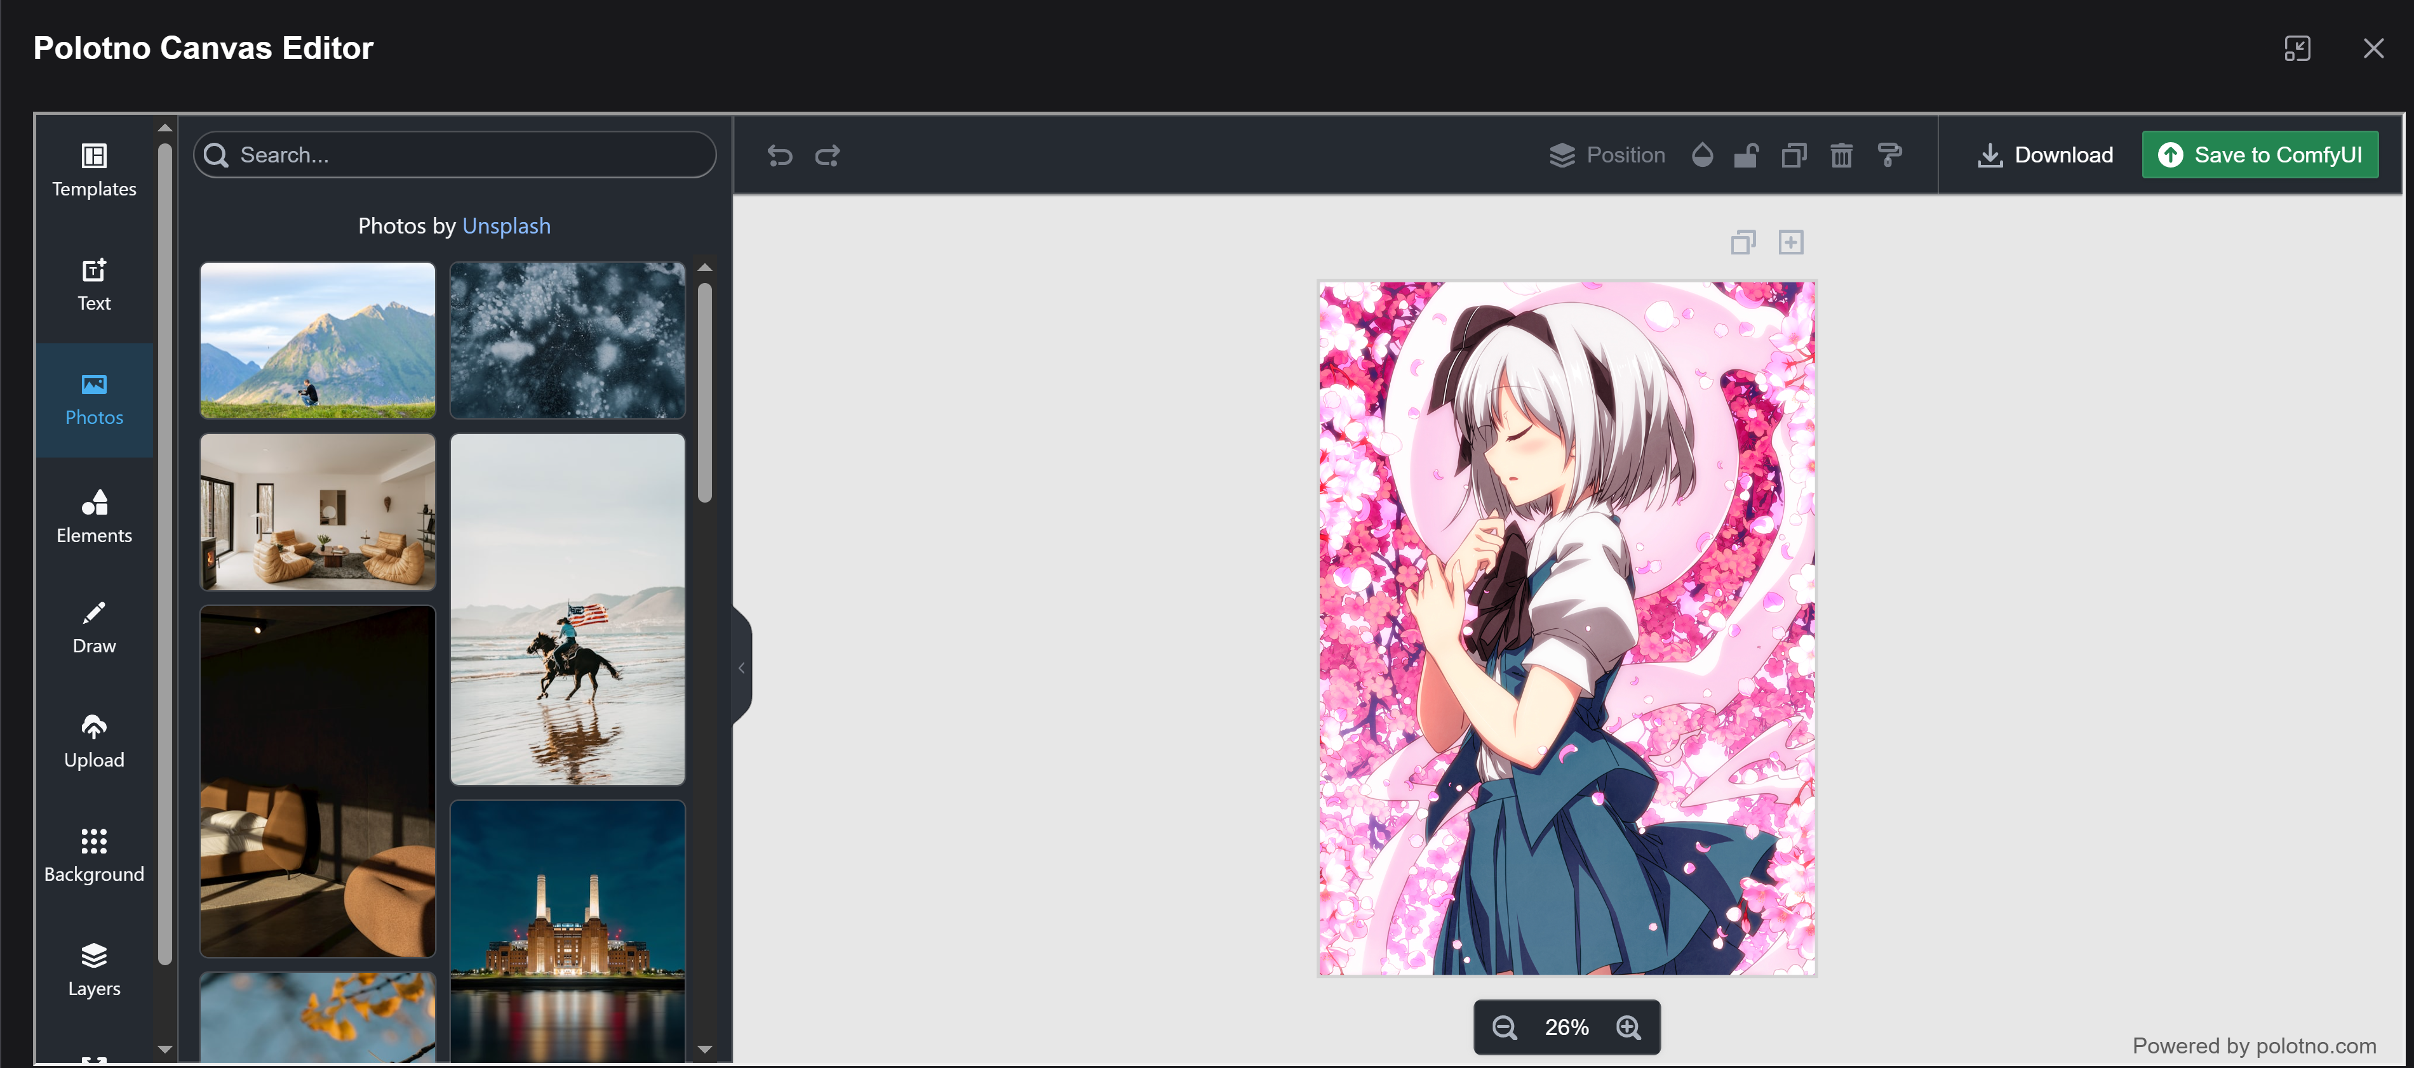Click the photo list scrollbar thumb
Viewport: 2414px width, 1068px height.
(706, 393)
